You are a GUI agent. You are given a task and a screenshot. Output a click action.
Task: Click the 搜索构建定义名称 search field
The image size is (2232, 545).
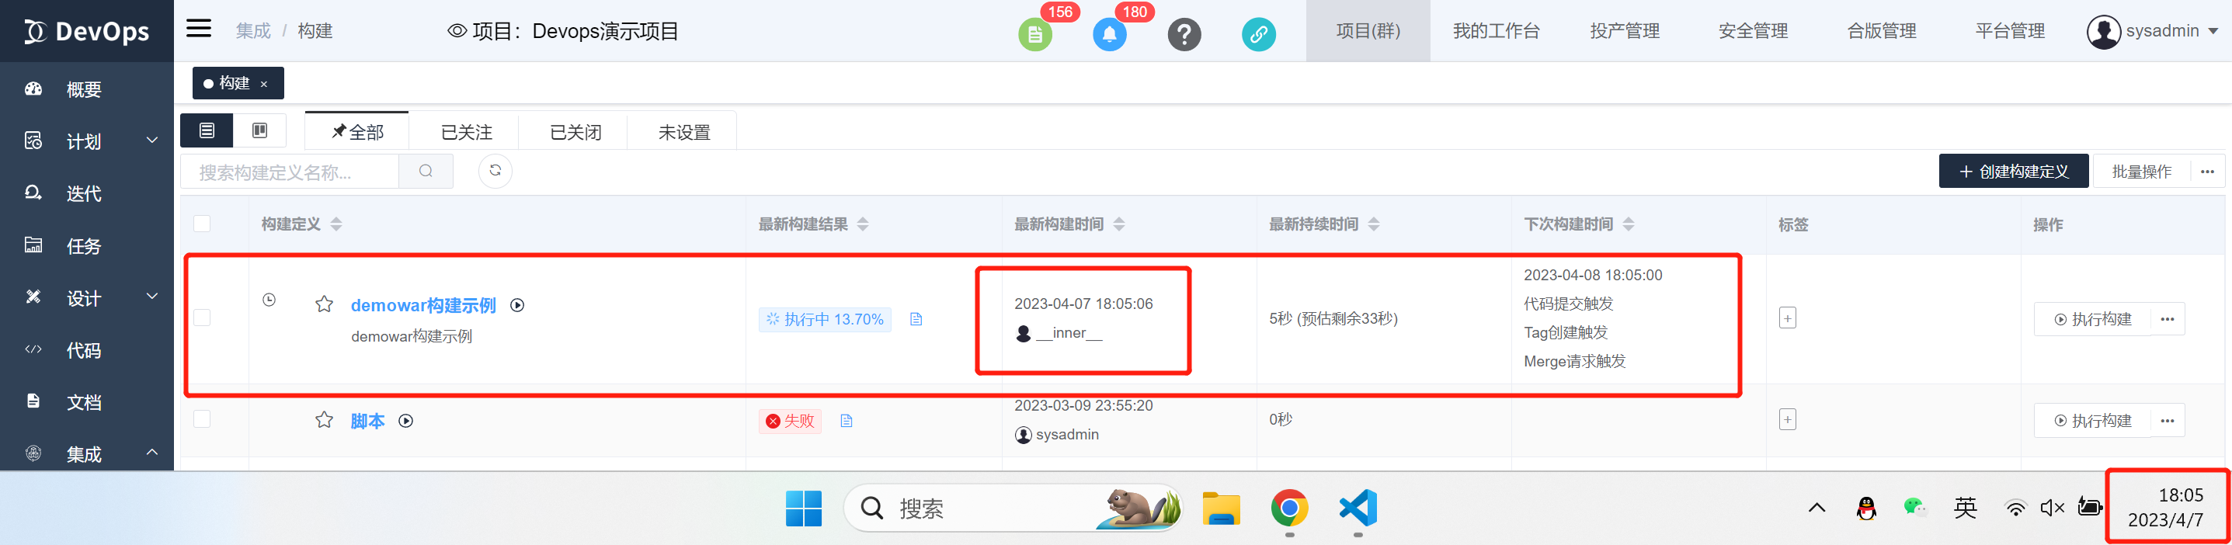pyautogui.click(x=290, y=172)
